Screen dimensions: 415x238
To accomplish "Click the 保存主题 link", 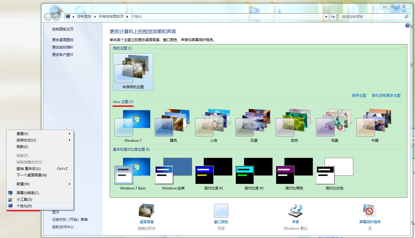I will [x=359, y=96].
